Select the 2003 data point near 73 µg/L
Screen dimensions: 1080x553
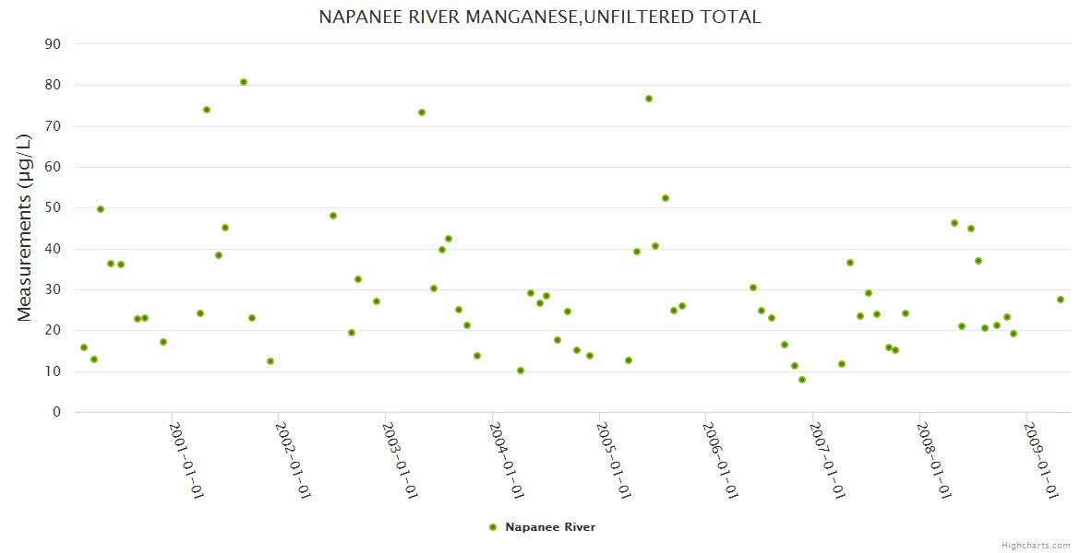coord(422,112)
